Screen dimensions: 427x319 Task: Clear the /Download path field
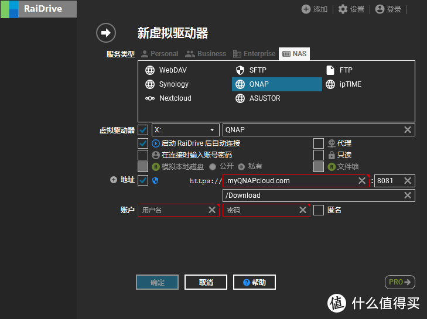tap(408, 195)
